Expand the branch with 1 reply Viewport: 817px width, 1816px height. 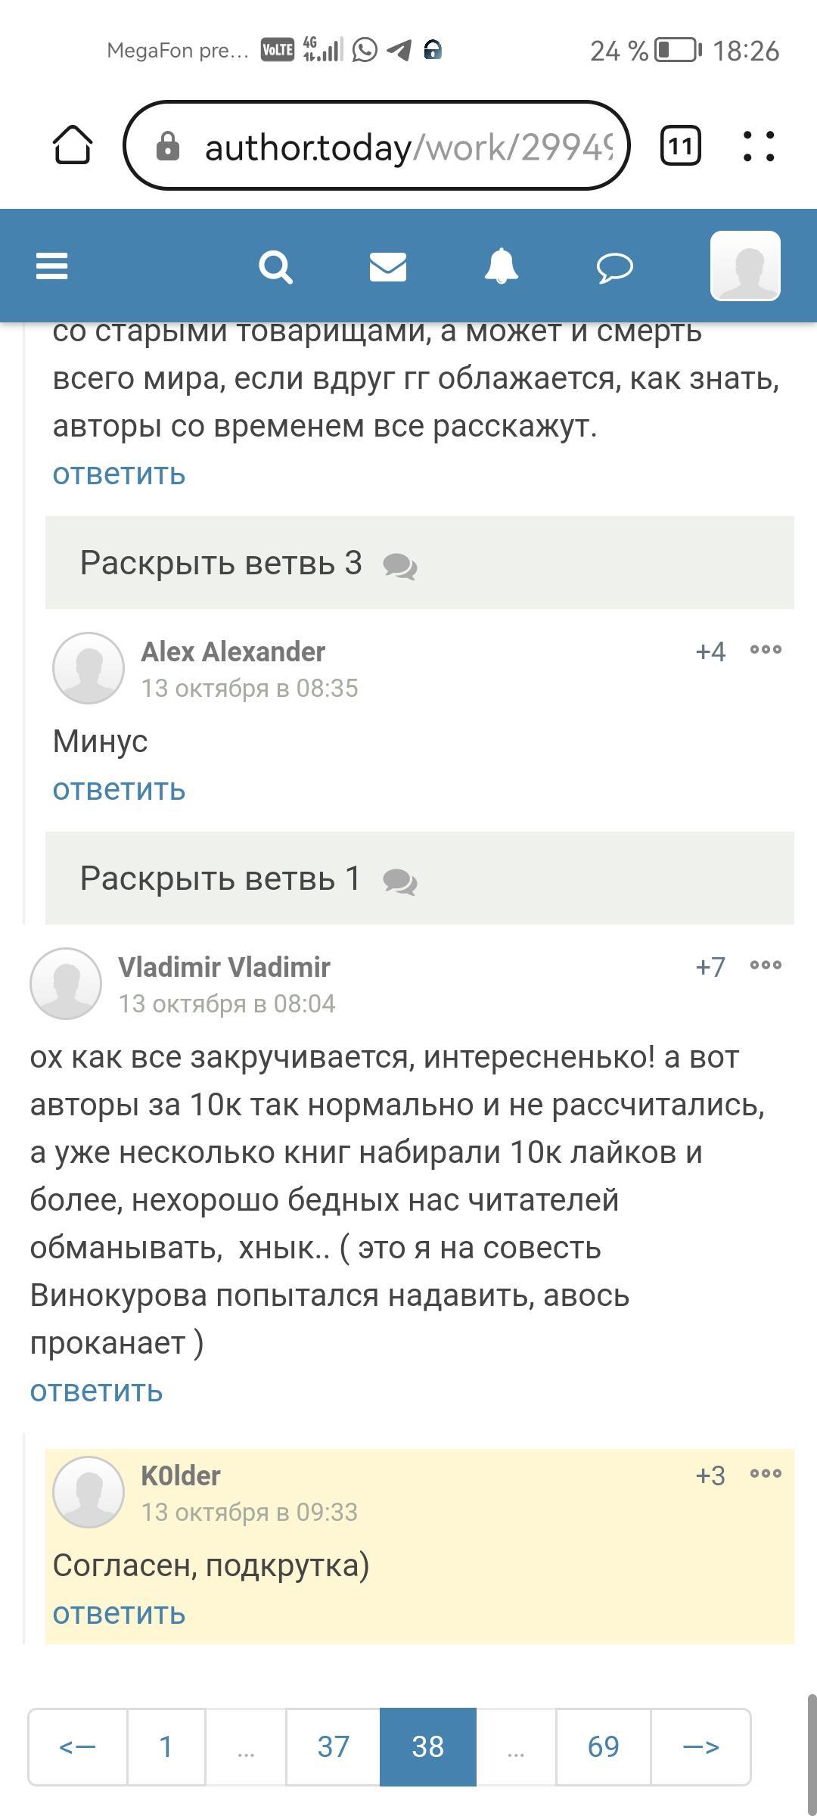419,878
